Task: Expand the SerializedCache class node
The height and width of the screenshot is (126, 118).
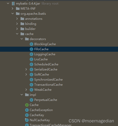Action: (x=26, y=69)
